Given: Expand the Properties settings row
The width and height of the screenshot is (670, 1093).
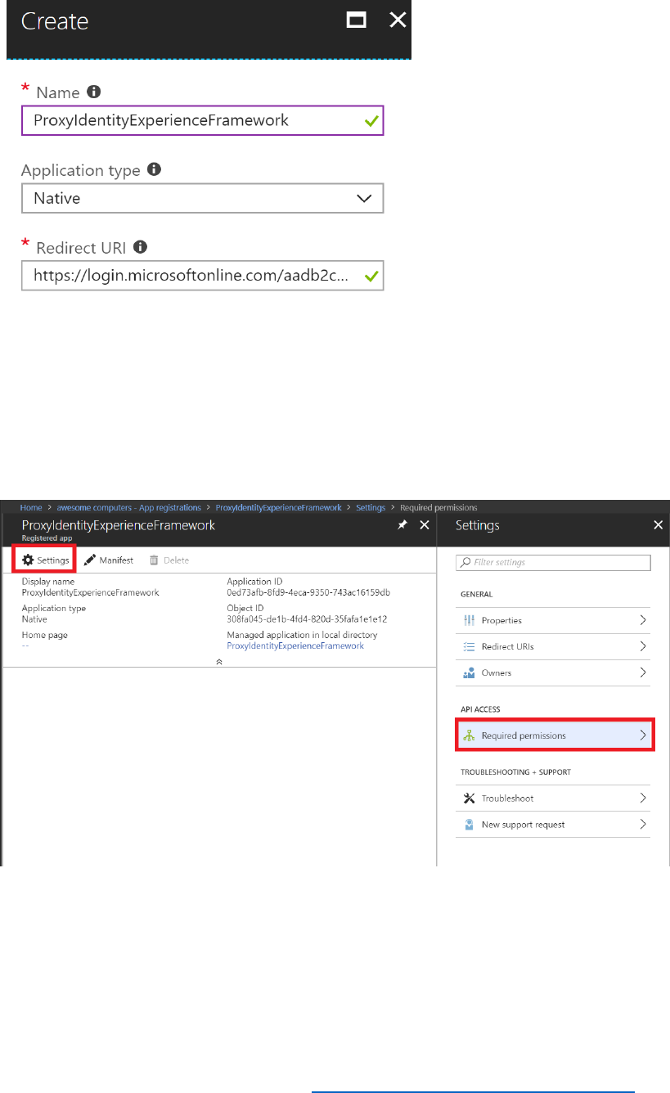Looking at the screenshot, I should click(553, 620).
